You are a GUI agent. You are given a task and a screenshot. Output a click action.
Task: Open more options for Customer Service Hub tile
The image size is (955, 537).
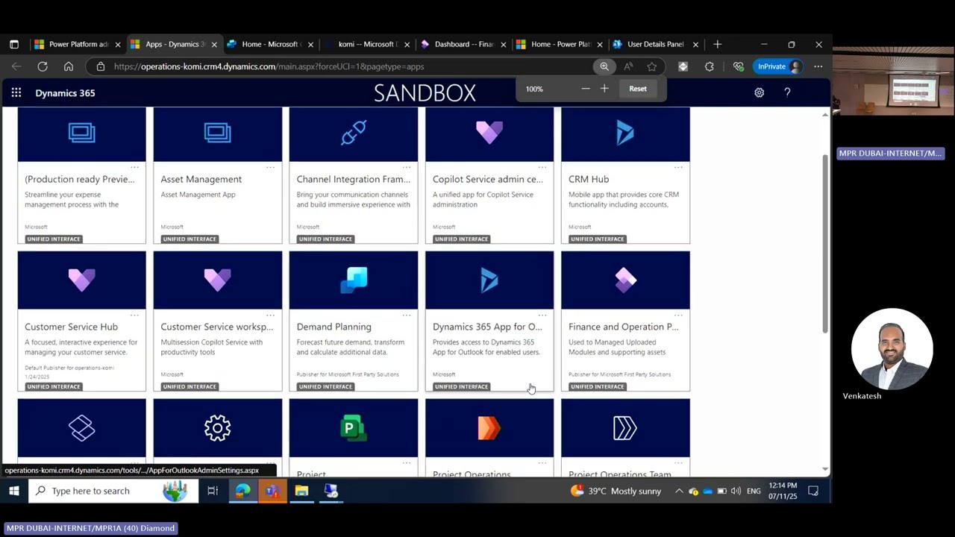click(135, 315)
